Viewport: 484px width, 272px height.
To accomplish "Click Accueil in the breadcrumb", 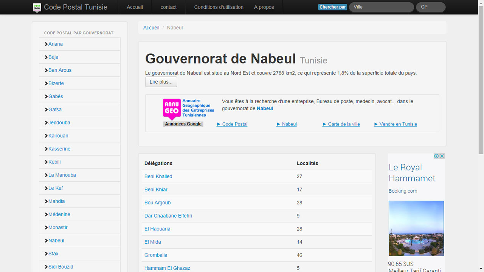I will pos(151,27).
